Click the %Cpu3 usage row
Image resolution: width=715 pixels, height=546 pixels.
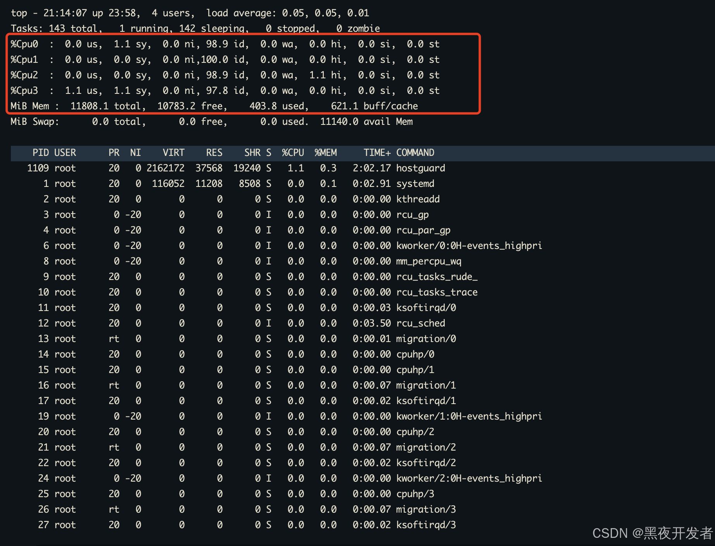coord(225,91)
